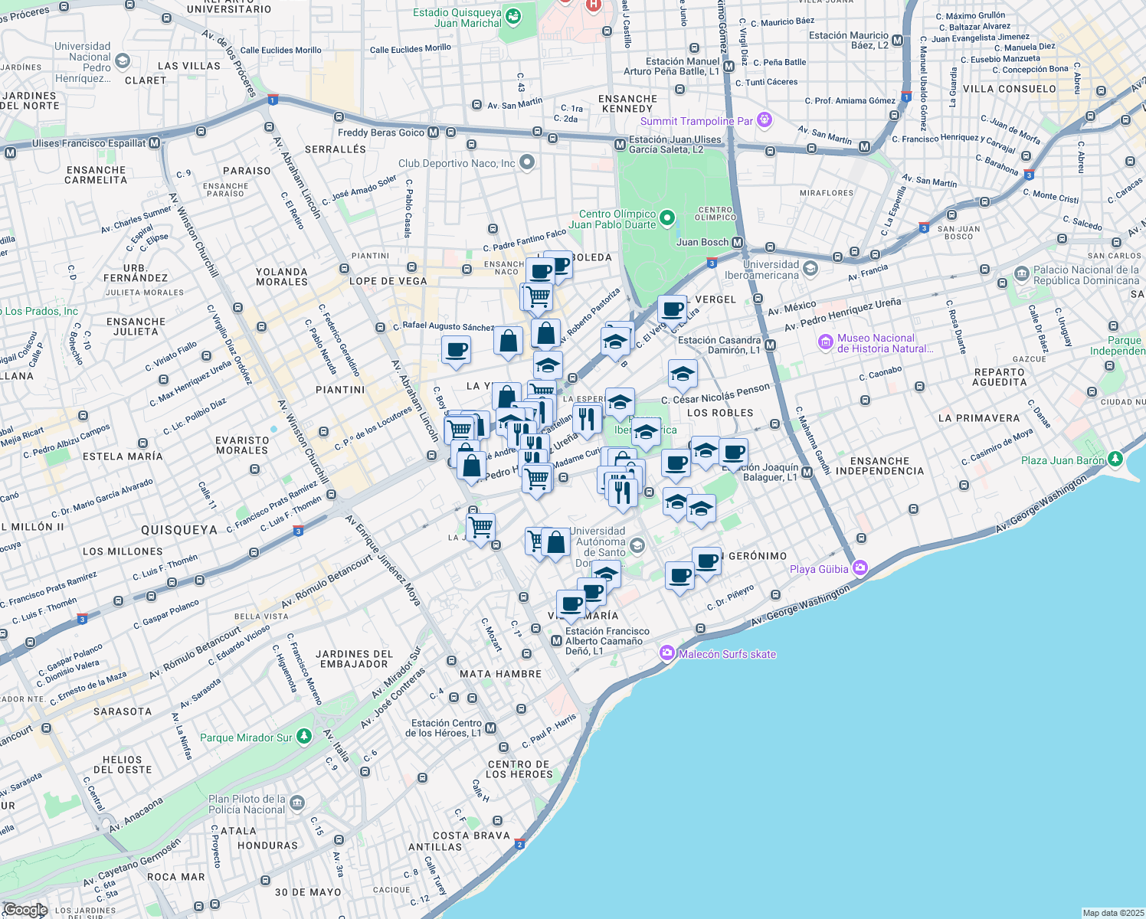
Task: Click the PIANTINI neighborhood label
Action: [340, 390]
